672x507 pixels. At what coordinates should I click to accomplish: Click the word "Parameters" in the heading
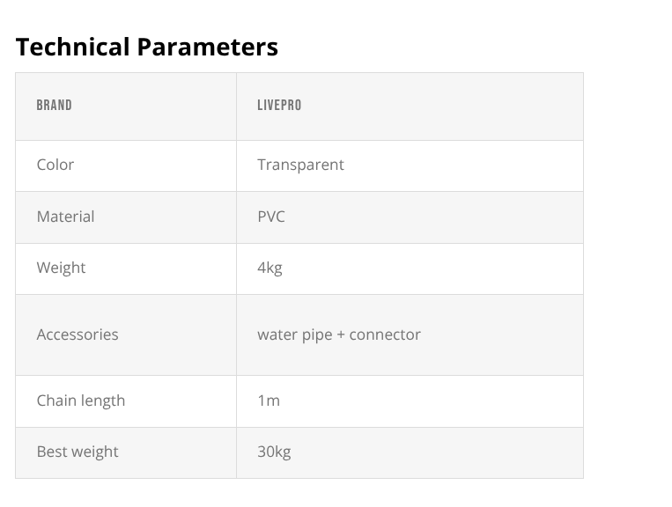coord(207,48)
